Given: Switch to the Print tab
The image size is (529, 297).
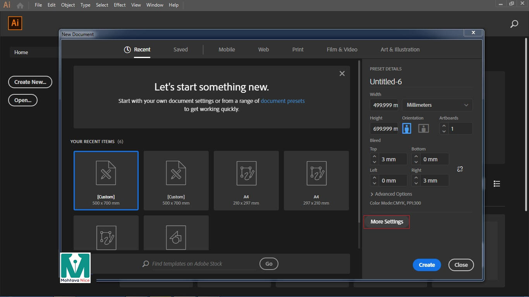Looking at the screenshot, I should click(298, 49).
